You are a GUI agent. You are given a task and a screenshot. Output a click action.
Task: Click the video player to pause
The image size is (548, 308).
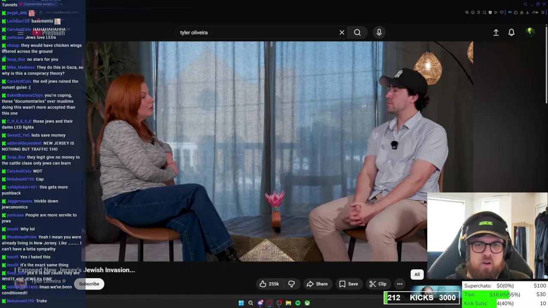tap(279, 151)
